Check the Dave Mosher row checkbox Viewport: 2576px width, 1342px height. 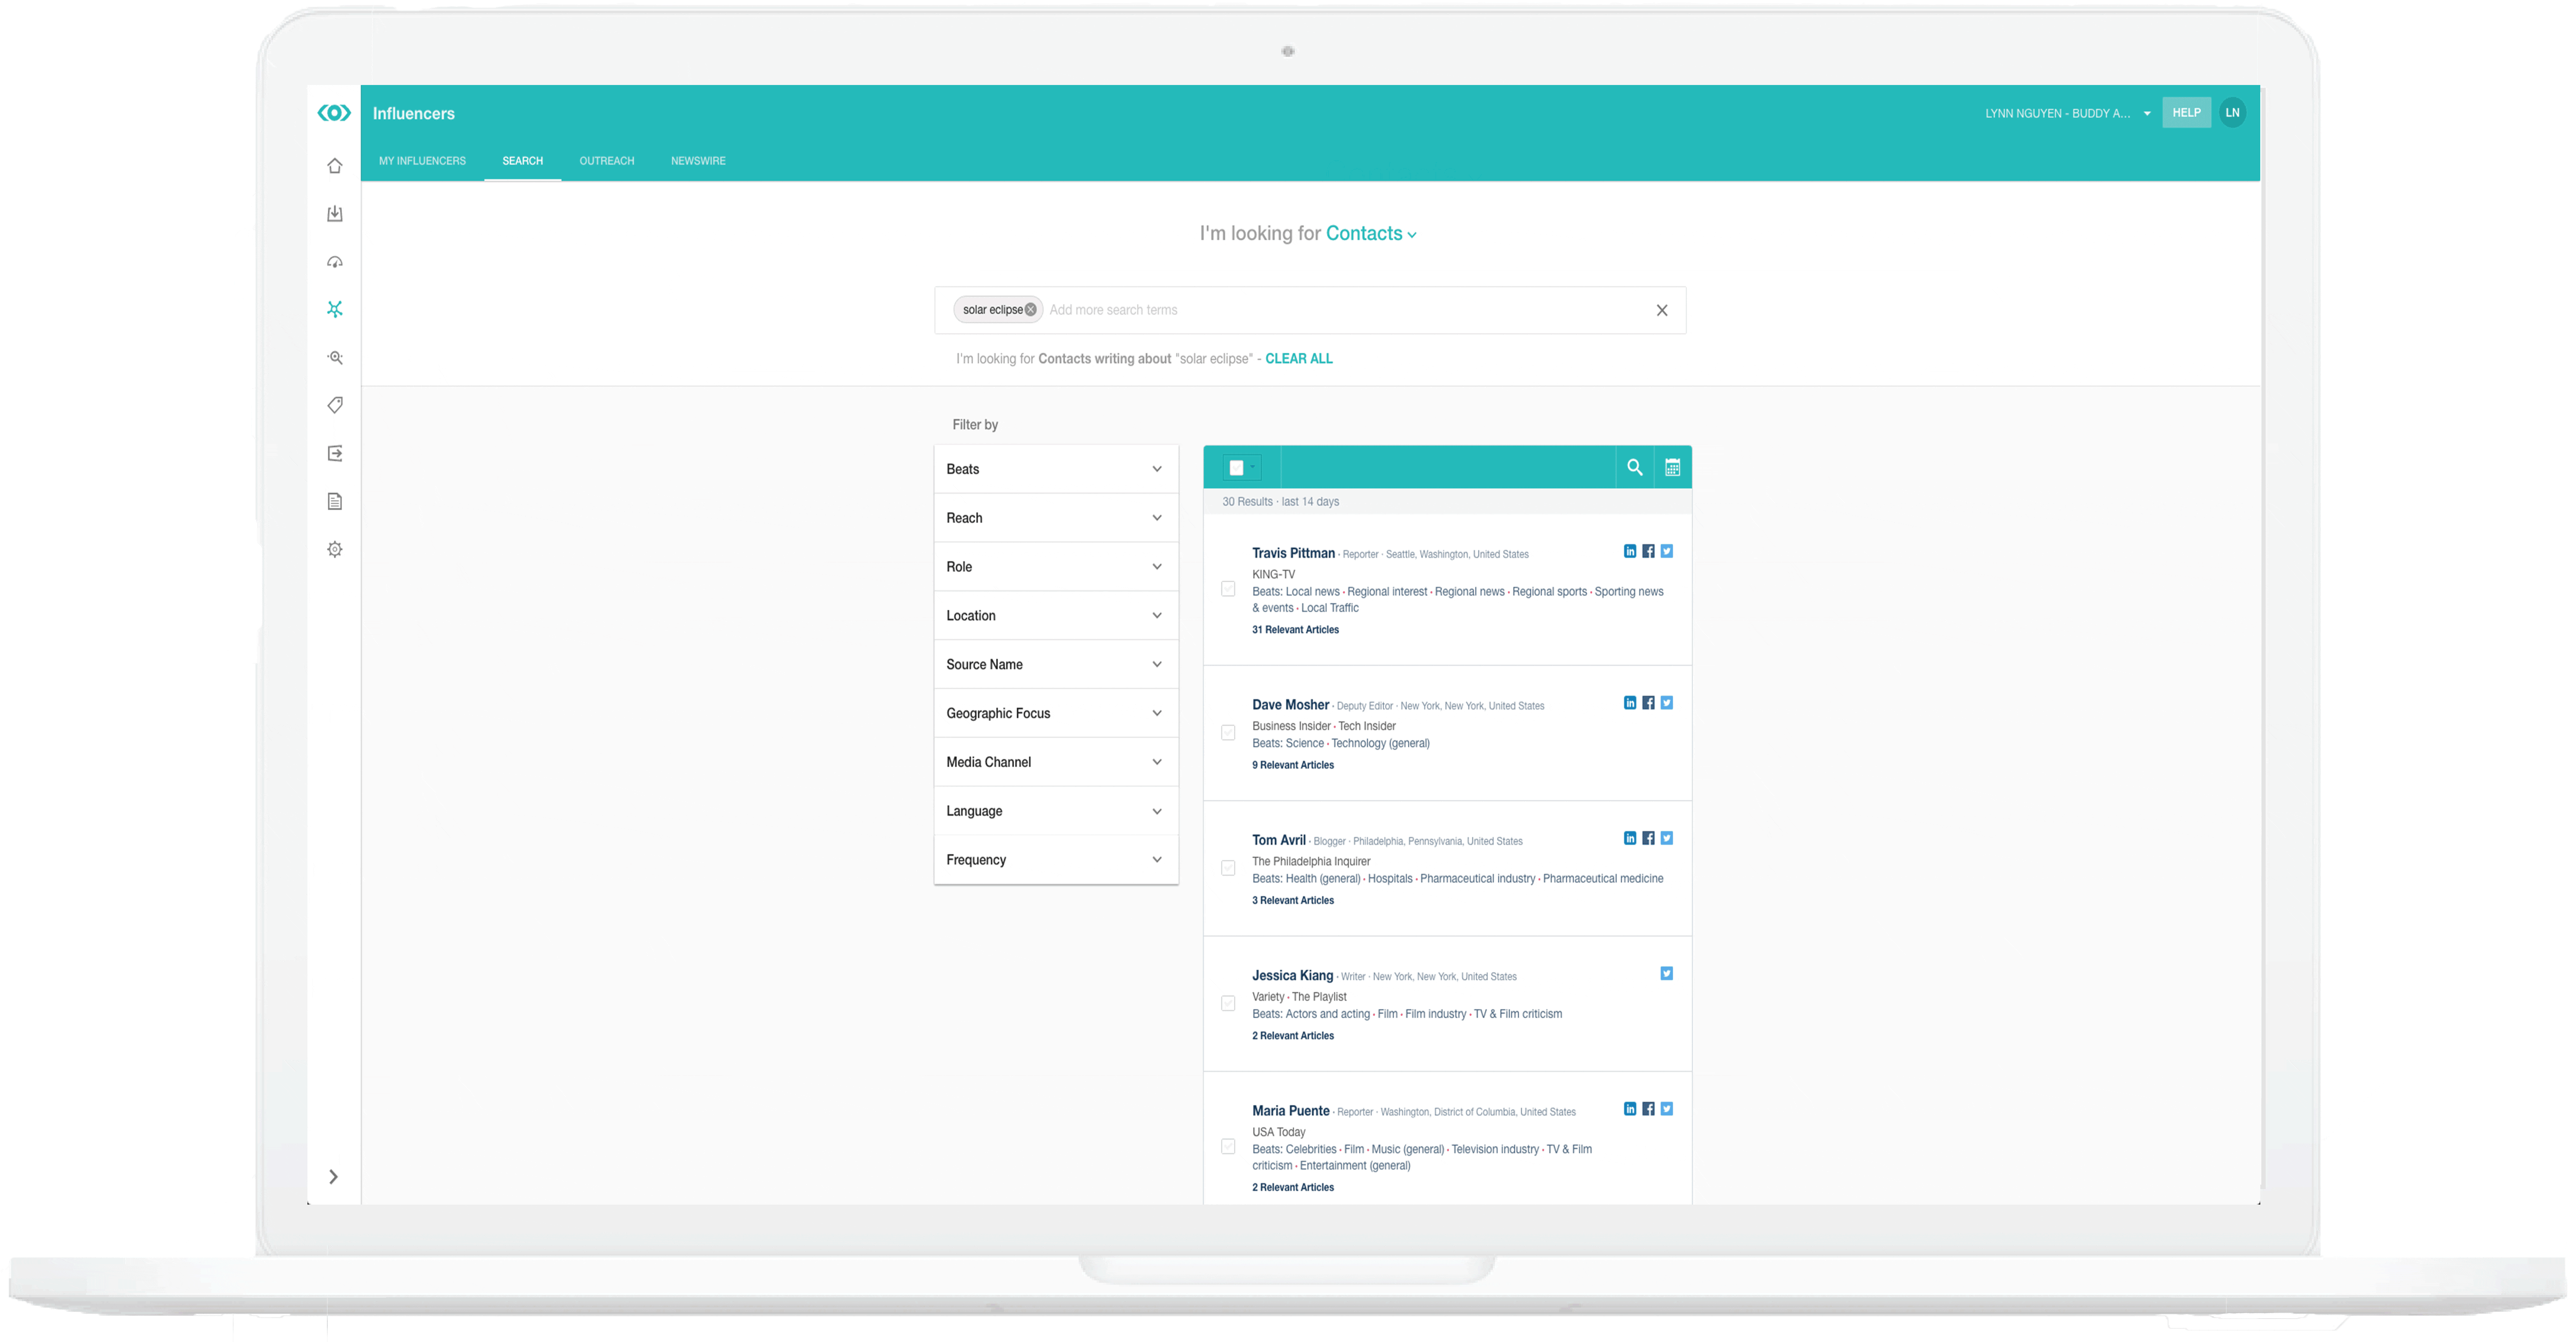pyautogui.click(x=1228, y=733)
